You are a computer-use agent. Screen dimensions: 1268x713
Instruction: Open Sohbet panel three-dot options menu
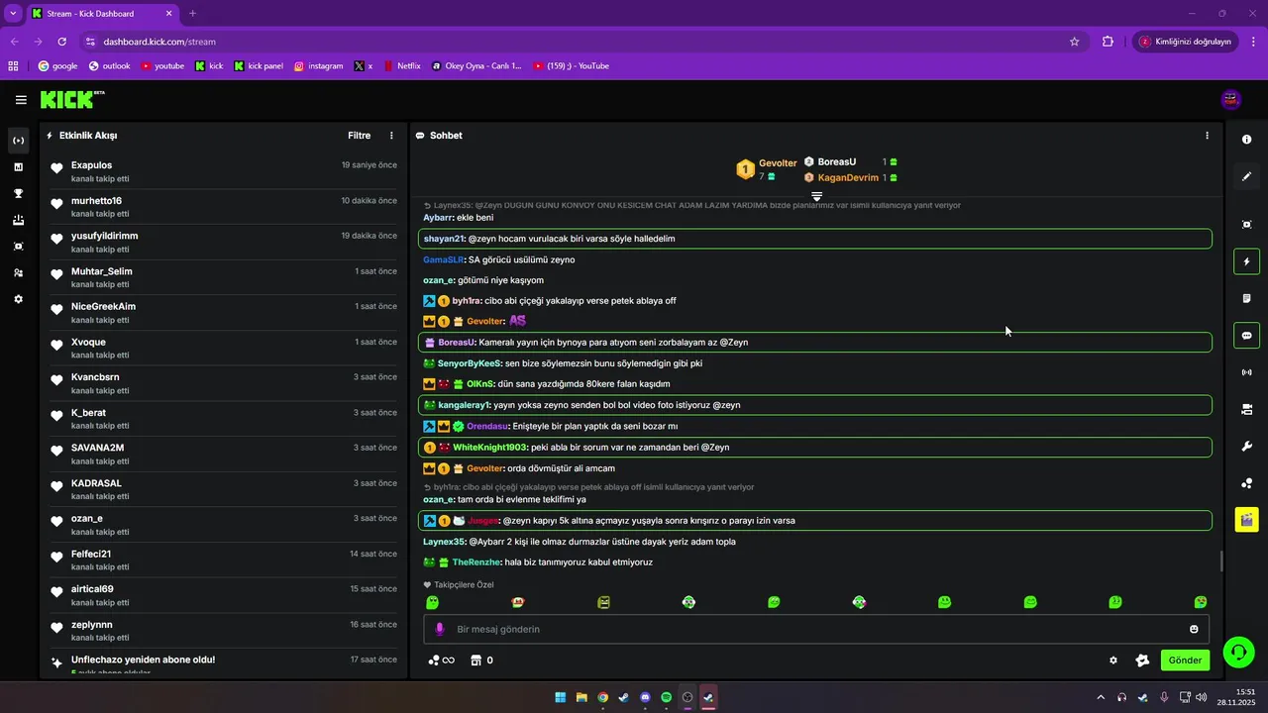point(1207,136)
